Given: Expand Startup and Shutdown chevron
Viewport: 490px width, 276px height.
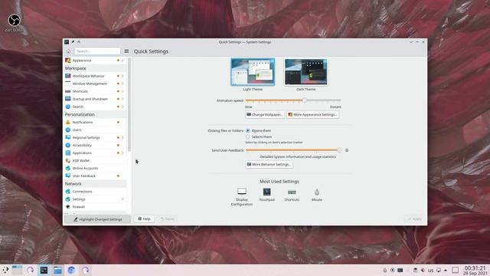Looking at the screenshot, I should point(122,99).
